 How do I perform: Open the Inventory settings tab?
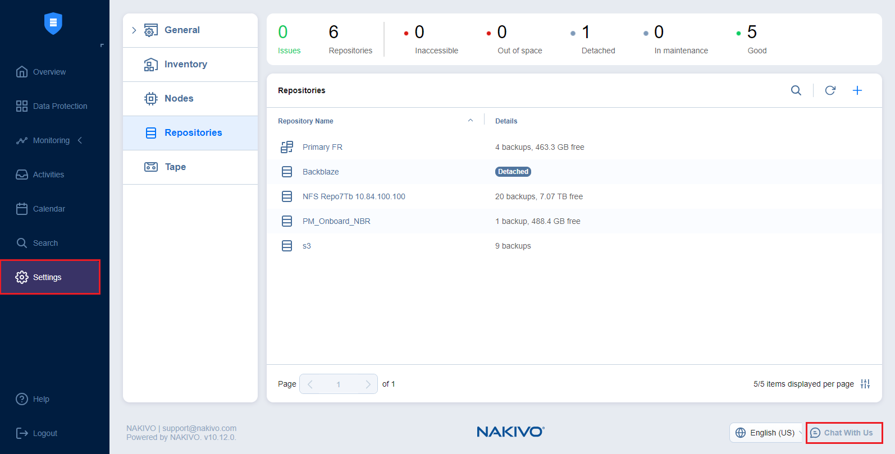[x=185, y=65]
